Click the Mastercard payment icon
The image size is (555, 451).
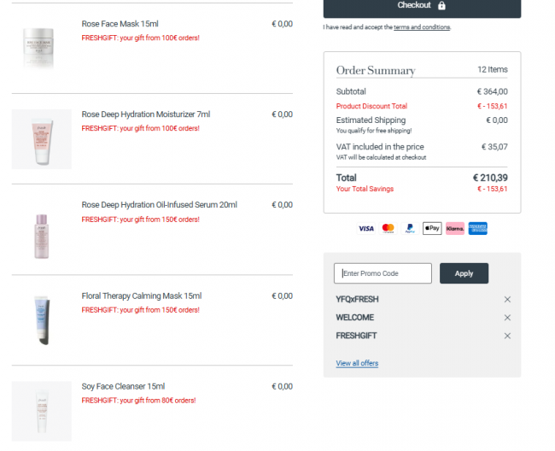click(x=388, y=228)
